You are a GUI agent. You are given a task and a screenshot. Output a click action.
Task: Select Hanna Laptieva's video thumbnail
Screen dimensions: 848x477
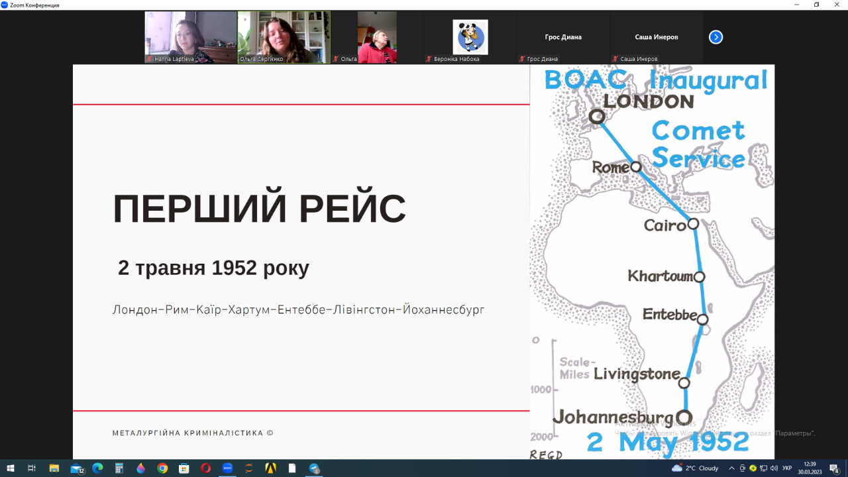[x=191, y=37]
